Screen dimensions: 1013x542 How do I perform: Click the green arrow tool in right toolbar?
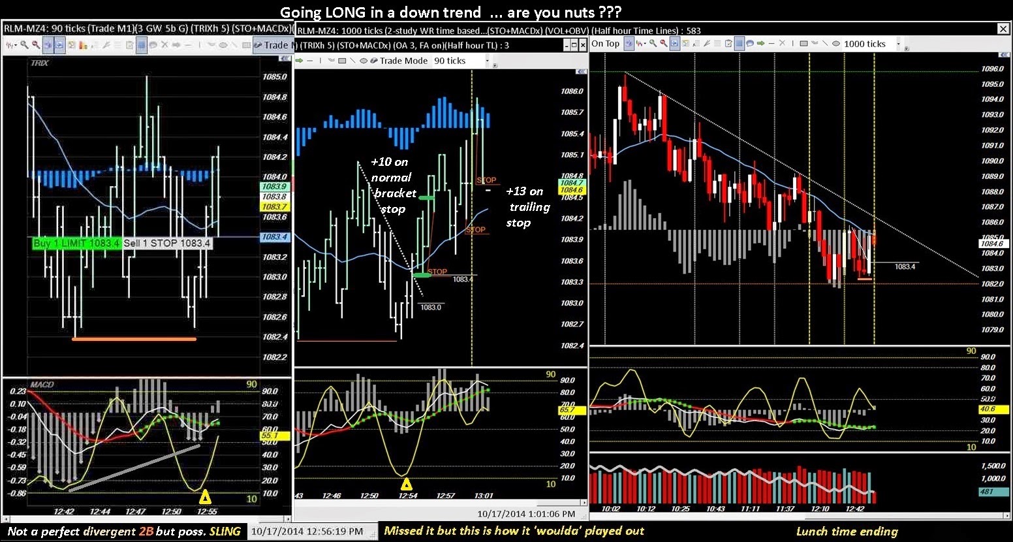pyautogui.click(x=760, y=44)
